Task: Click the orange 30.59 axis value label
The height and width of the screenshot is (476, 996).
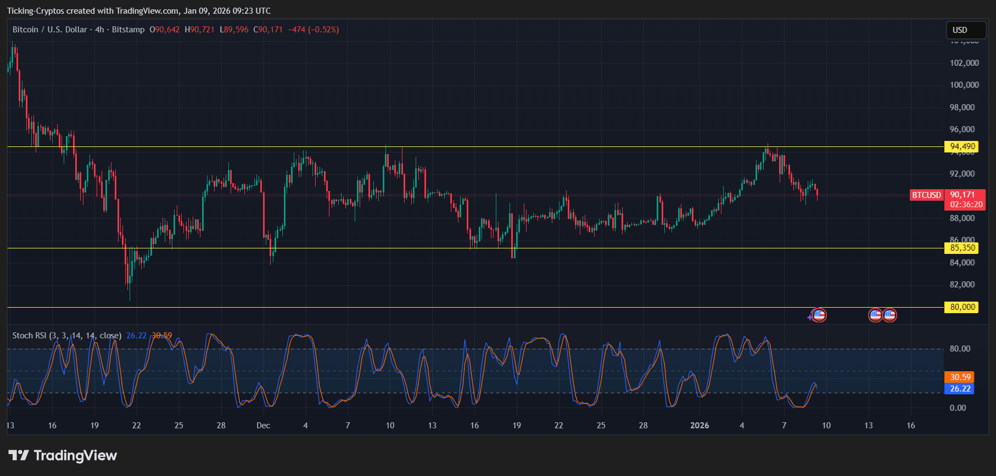Action: (960, 377)
